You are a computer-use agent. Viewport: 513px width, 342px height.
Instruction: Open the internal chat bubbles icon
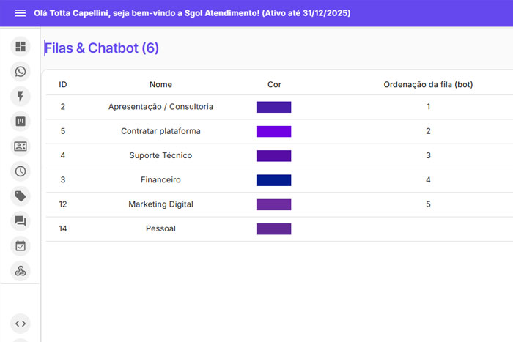click(21, 220)
